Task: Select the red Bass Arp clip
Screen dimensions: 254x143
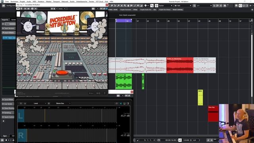Action: pyautogui.click(x=213, y=114)
